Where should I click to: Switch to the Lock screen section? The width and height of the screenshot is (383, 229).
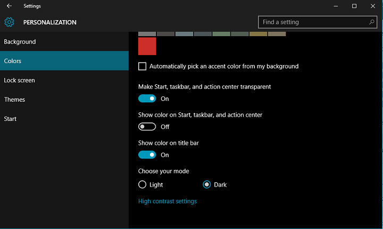pyautogui.click(x=19, y=80)
